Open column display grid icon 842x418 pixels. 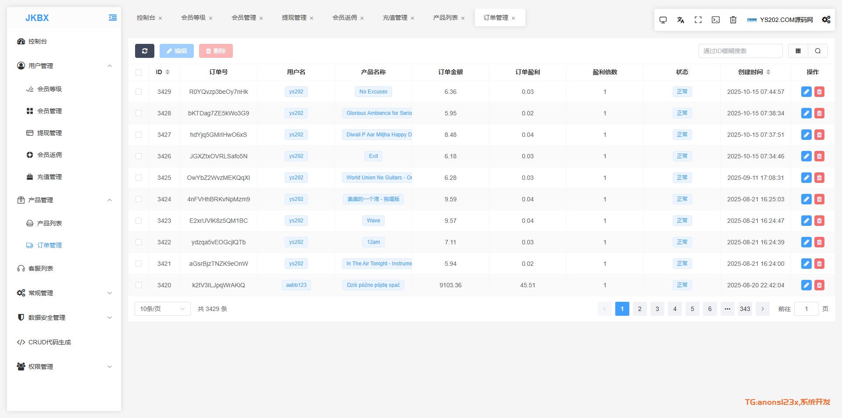[798, 51]
